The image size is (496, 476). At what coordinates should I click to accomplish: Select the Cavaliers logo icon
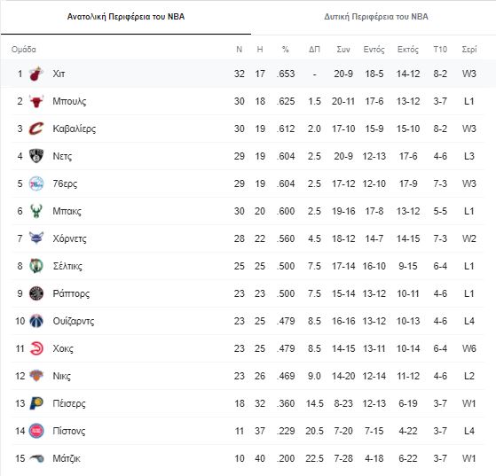pyautogui.click(x=36, y=129)
